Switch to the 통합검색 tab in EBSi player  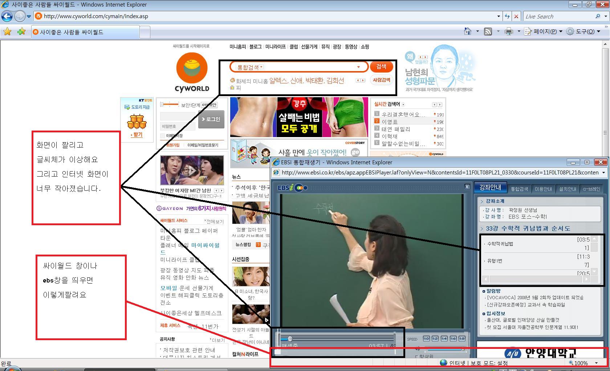pos(519,189)
